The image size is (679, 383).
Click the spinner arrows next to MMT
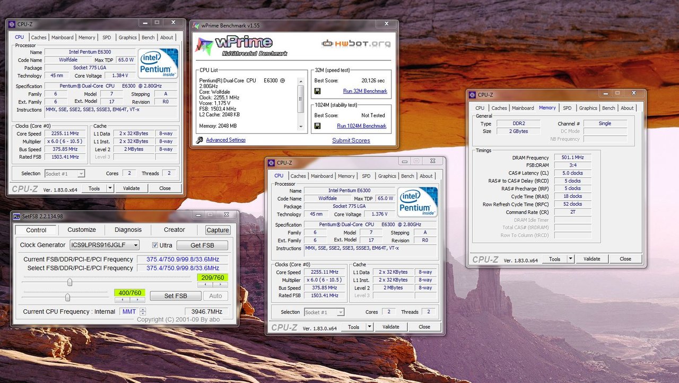(143, 312)
